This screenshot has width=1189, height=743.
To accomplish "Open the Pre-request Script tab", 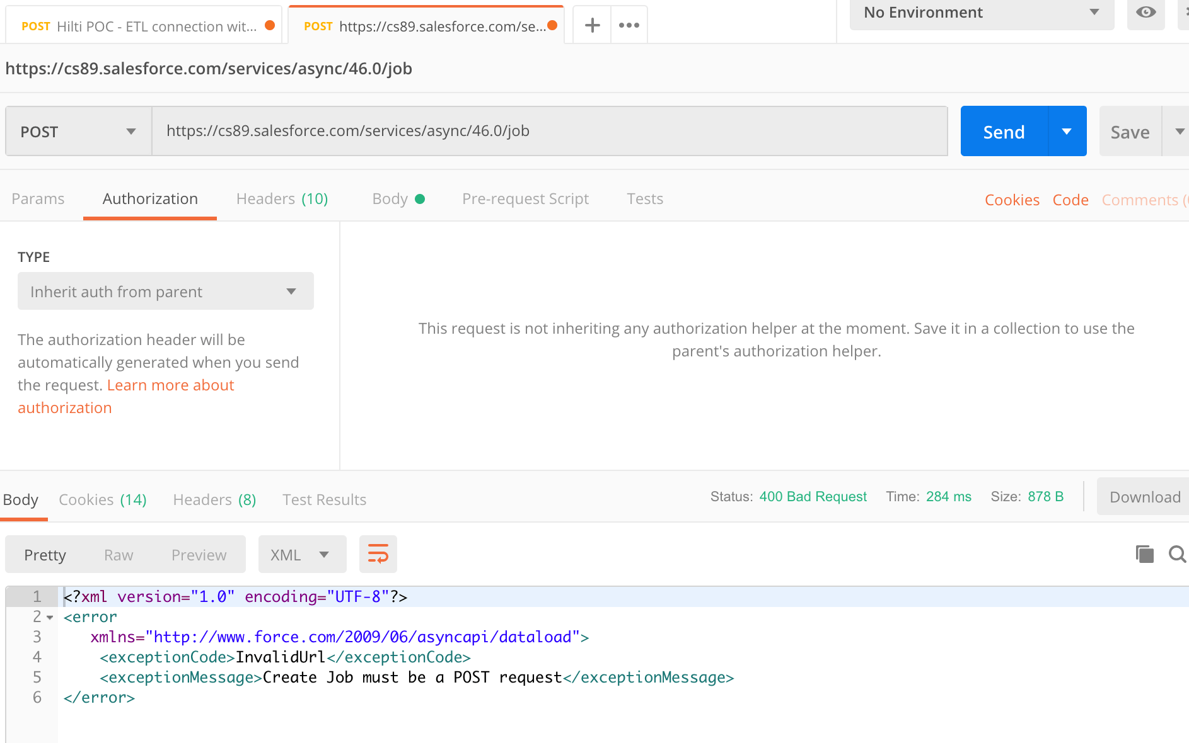I will (525, 199).
